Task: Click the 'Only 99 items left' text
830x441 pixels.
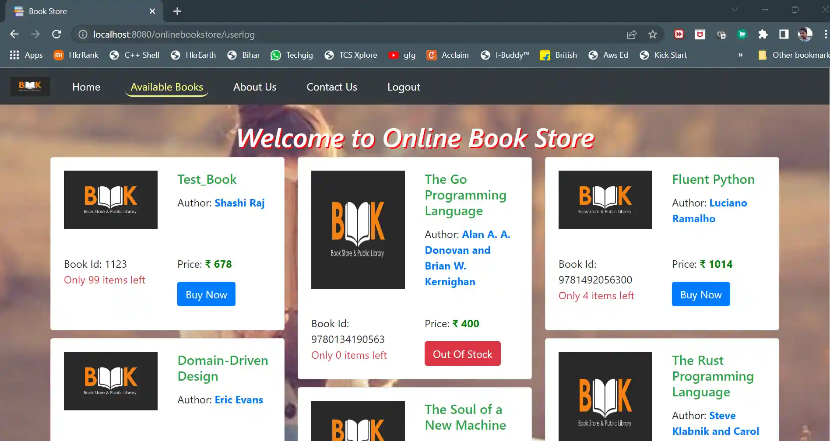Action: tap(105, 280)
